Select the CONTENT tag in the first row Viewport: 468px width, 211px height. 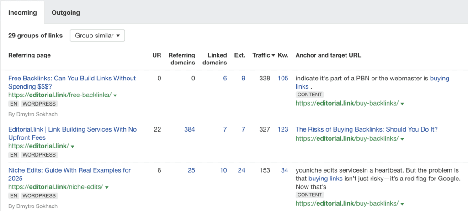[x=309, y=94]
